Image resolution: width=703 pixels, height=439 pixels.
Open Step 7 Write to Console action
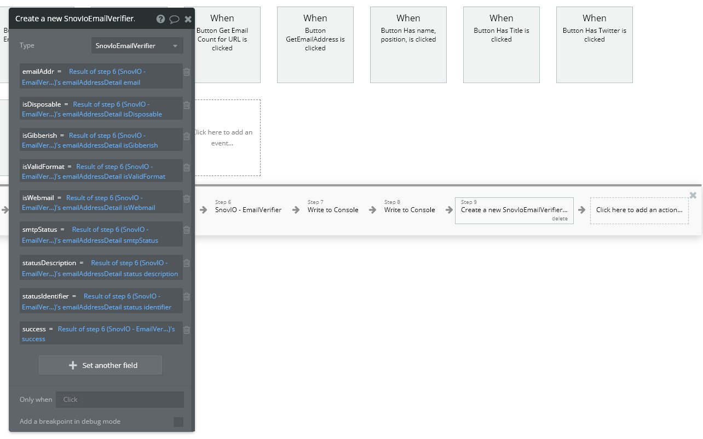333,210
